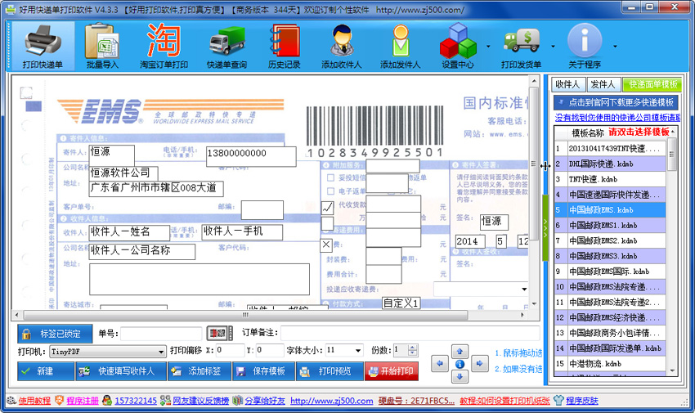Image resolution: width=695 pixels, height=413 pixels.
Task: Click the right arrow move button
Action: (480, 363)
